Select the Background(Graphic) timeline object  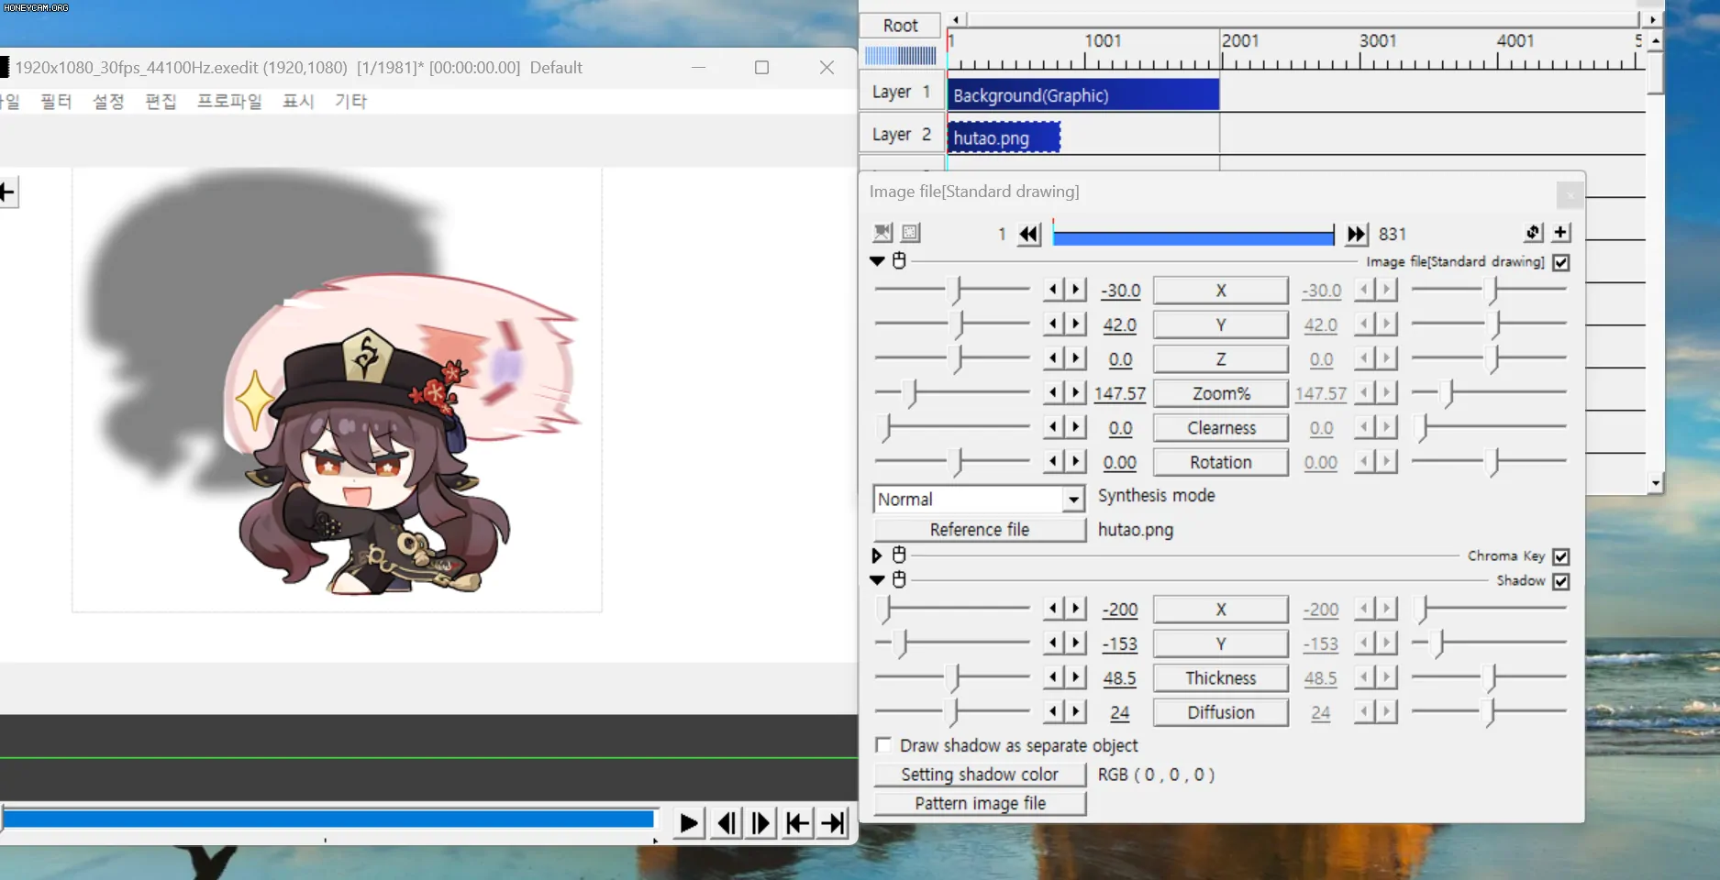pyautogui.click(x=1083, y=95)
